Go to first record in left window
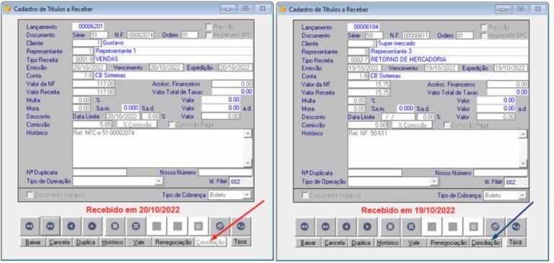 coord(30,227)
